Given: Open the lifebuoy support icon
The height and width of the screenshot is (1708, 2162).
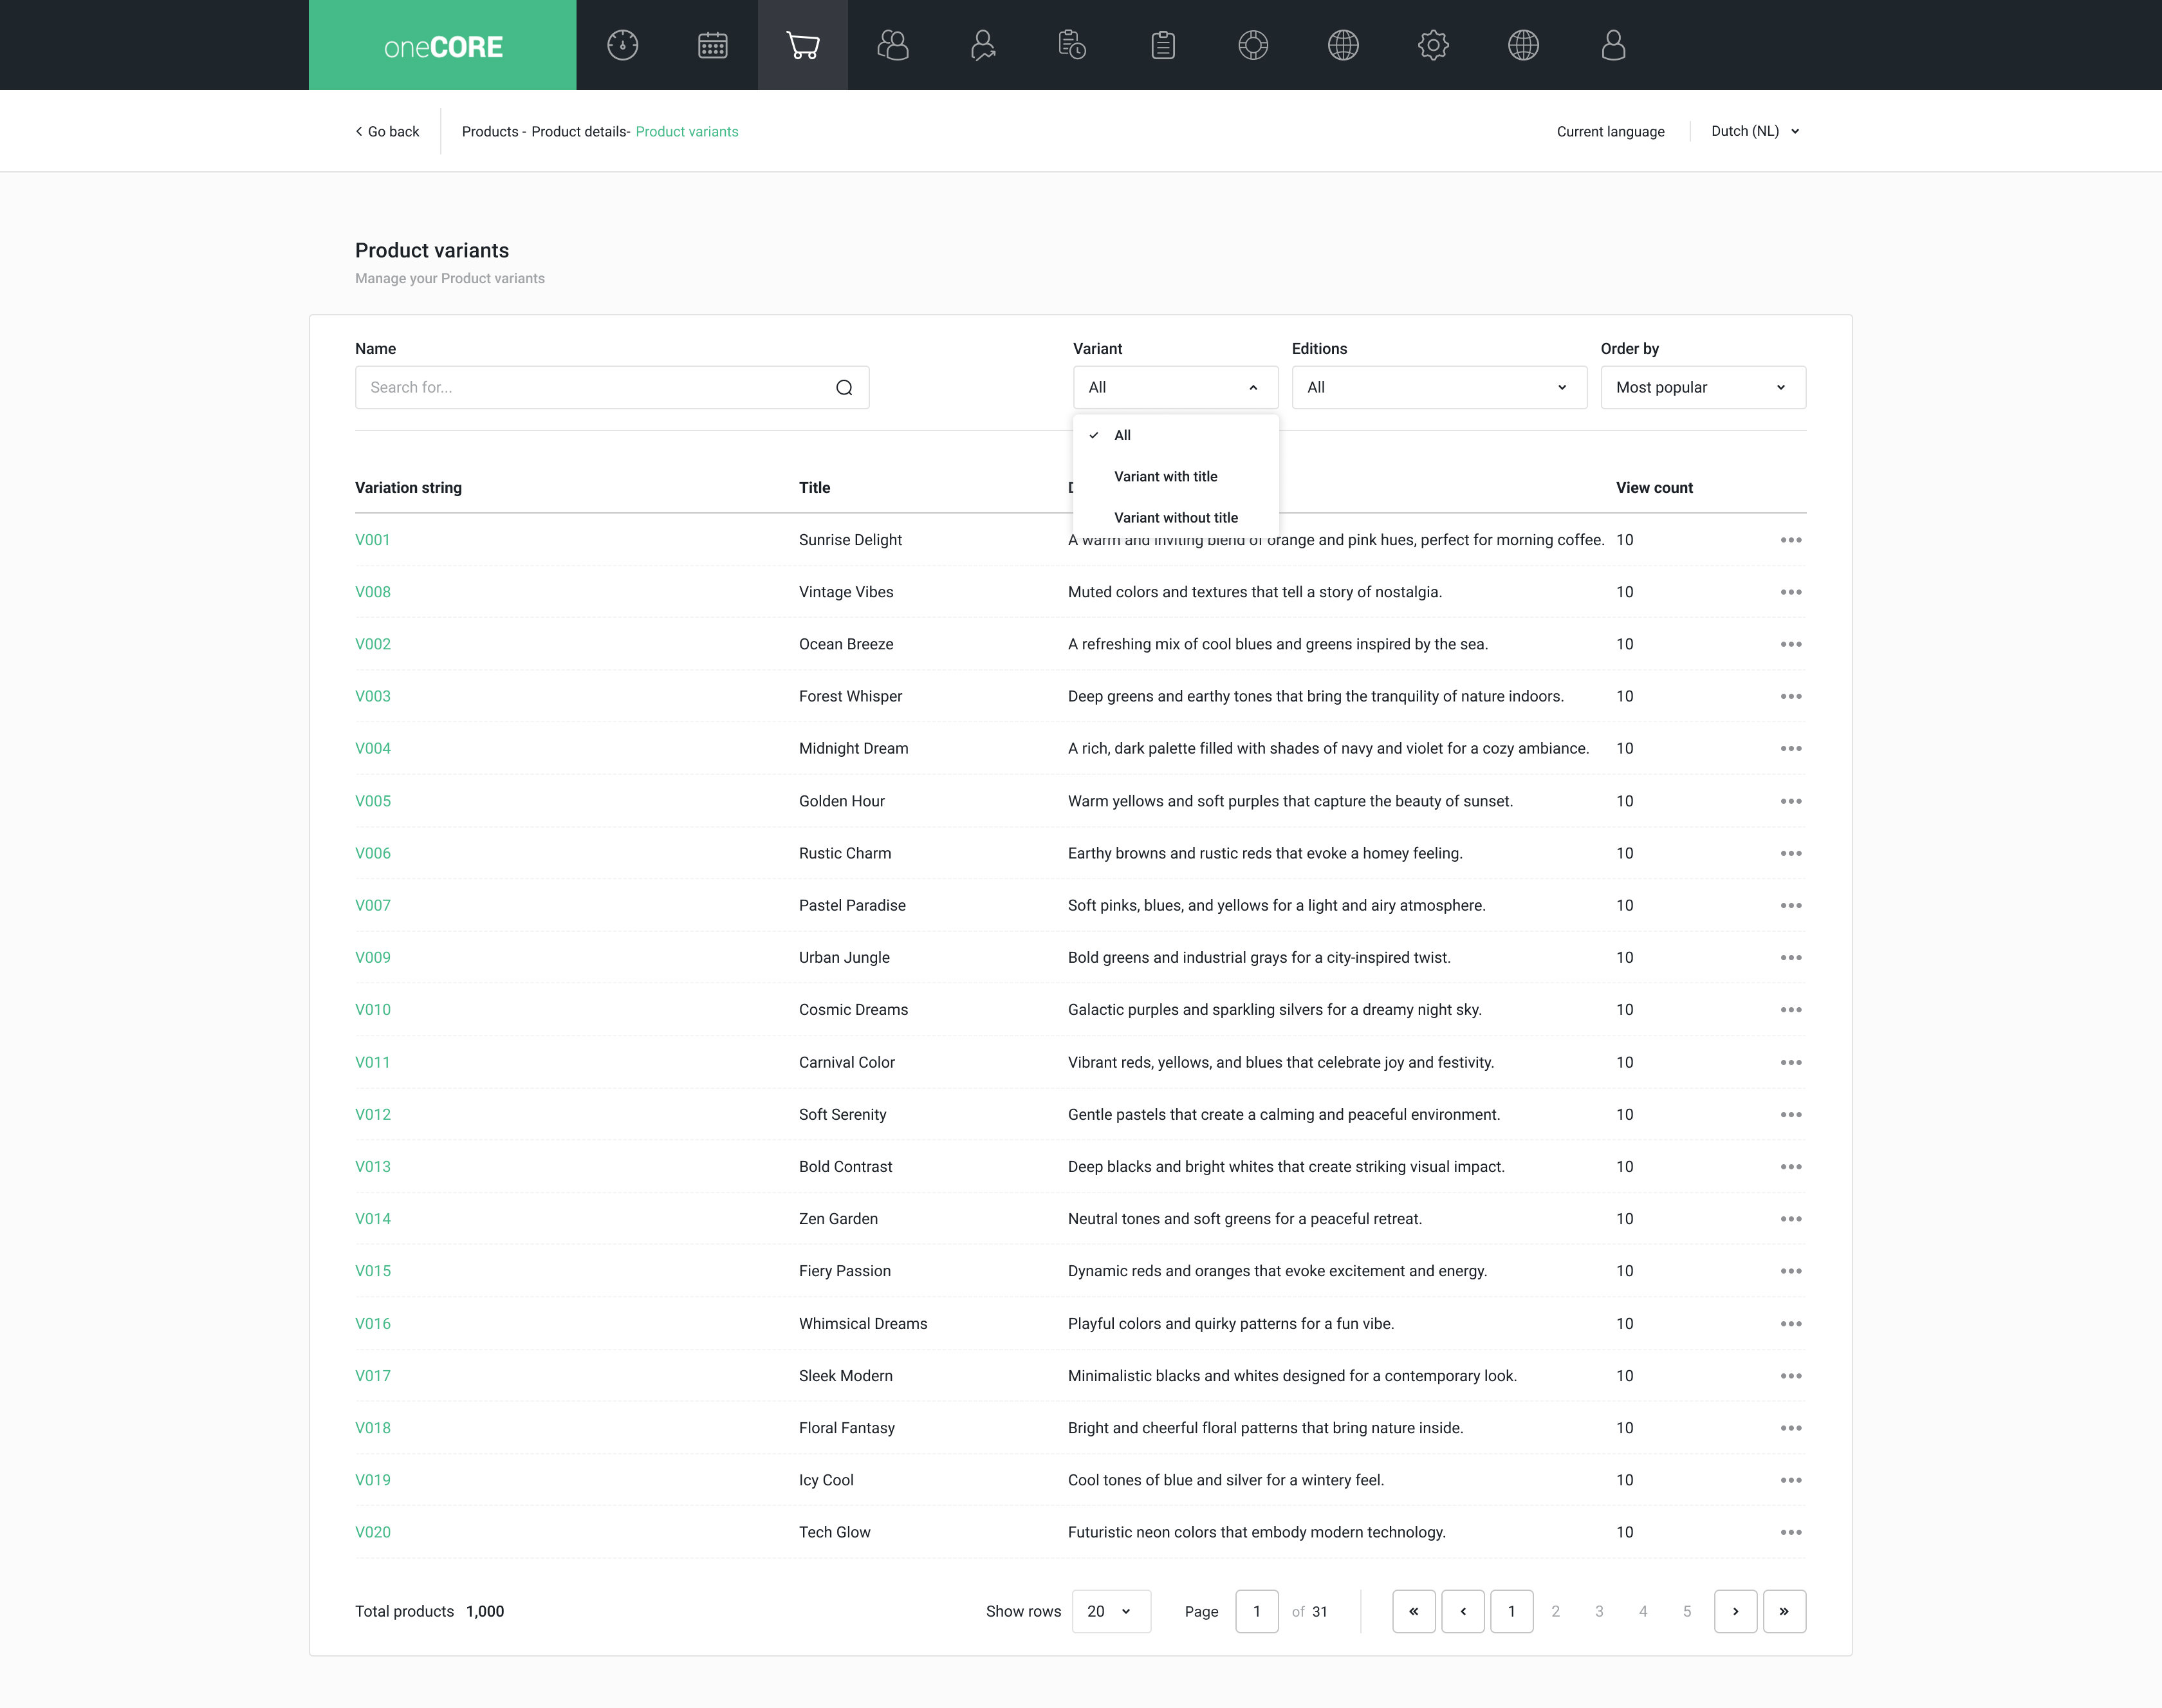Looking at the screenshot, I should pos(1253,45).
